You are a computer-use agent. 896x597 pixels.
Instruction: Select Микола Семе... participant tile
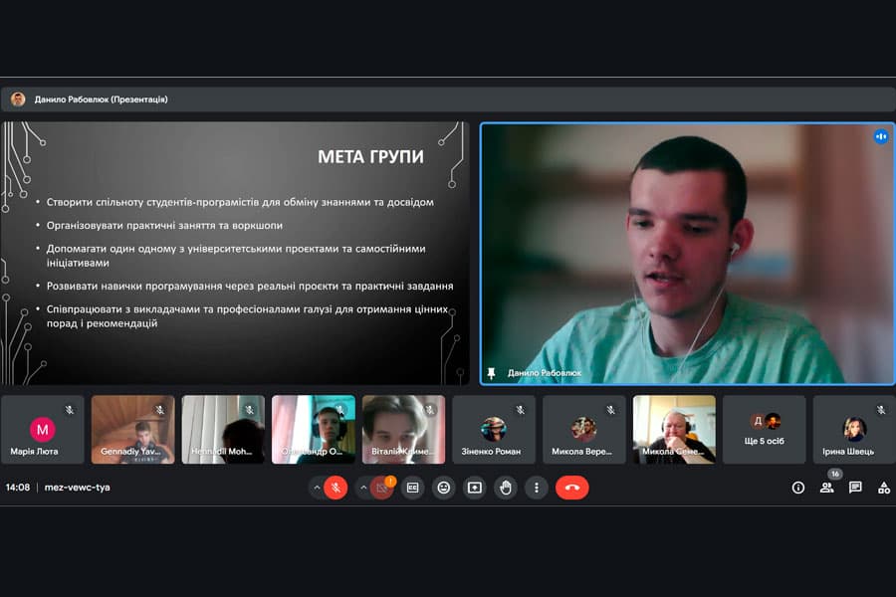click(674, 429)
